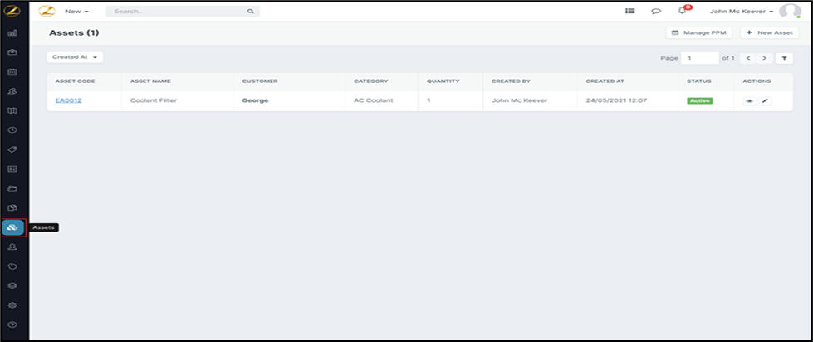Open the task list icon in header
Viewport: 813px width, 342px height.
pyautogui.click(x=630, y=11)
